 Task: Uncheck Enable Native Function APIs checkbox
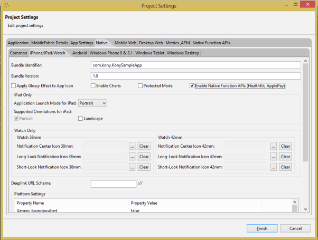click(x=192, y=86)
